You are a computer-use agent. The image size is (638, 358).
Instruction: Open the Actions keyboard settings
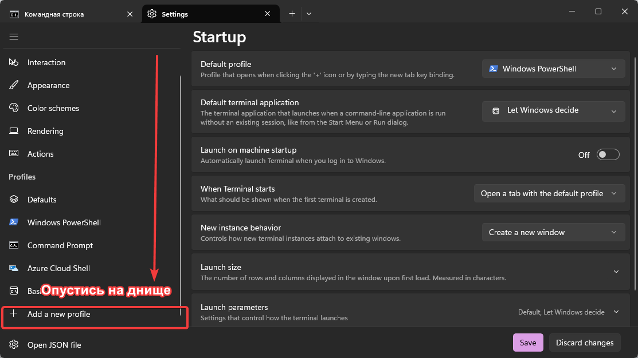pyautogui.click(x=40, y=154)
